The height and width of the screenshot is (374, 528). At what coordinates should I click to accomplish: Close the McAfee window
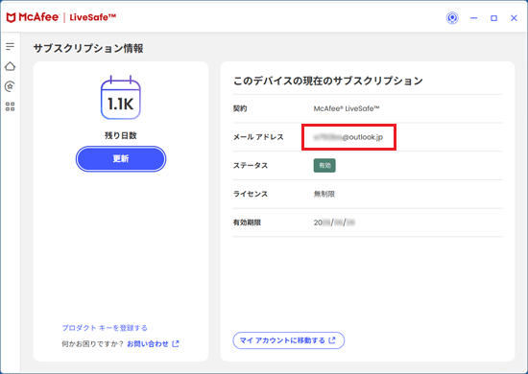click(x=514, y=18)
